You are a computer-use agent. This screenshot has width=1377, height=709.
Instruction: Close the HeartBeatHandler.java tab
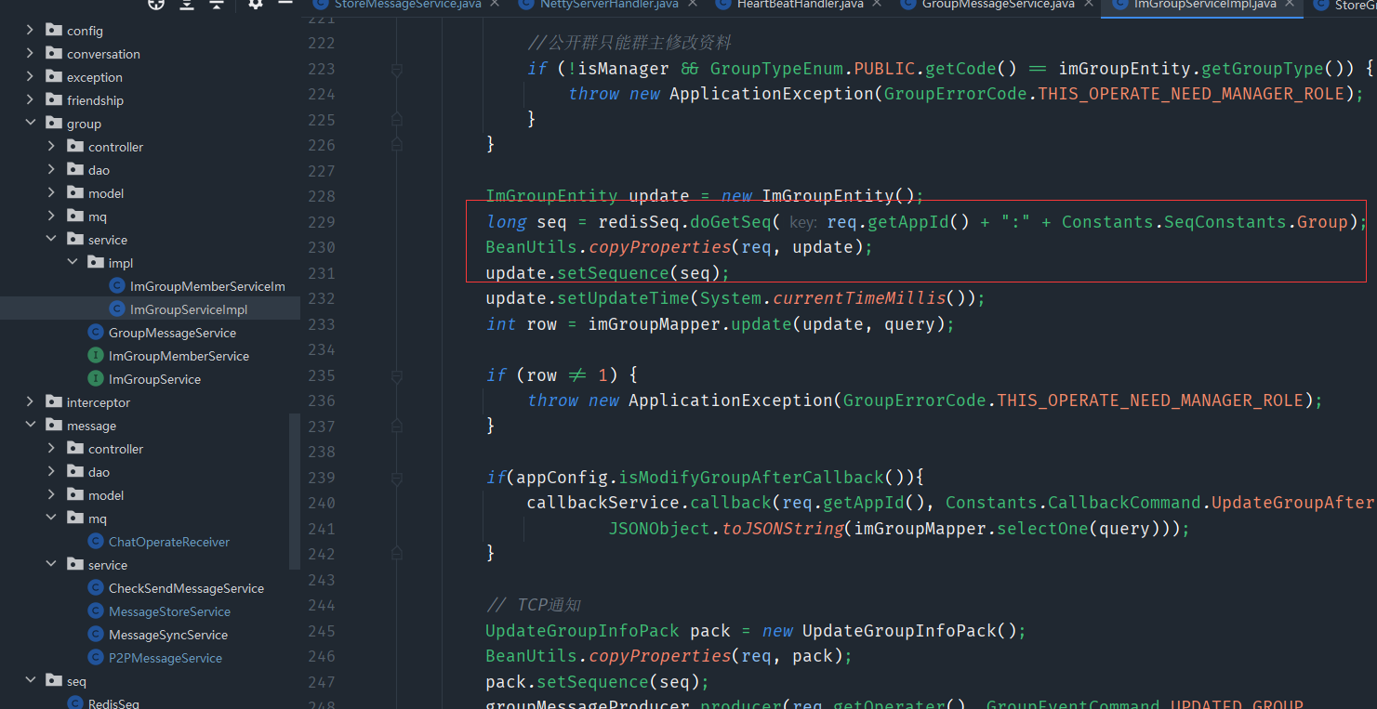[x=877, y=4]
